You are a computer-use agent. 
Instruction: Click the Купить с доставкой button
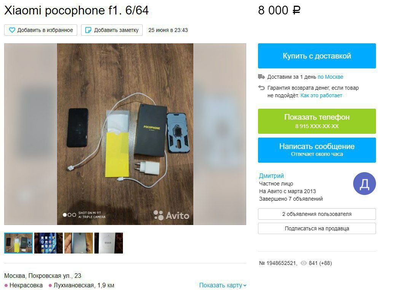317,56
